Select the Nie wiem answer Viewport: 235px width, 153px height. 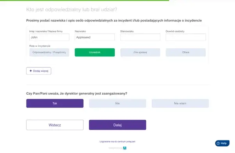tap(180, 104)
